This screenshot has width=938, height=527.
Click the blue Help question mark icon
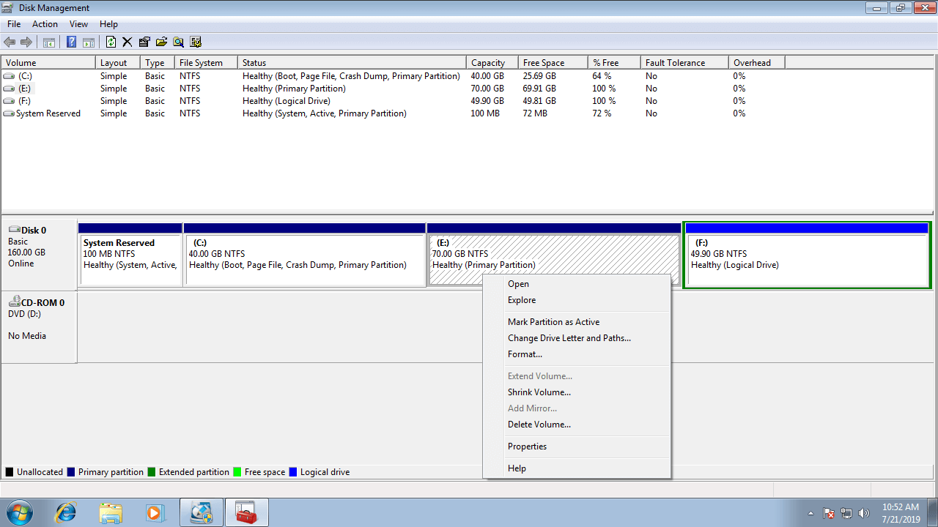point(71,42)
